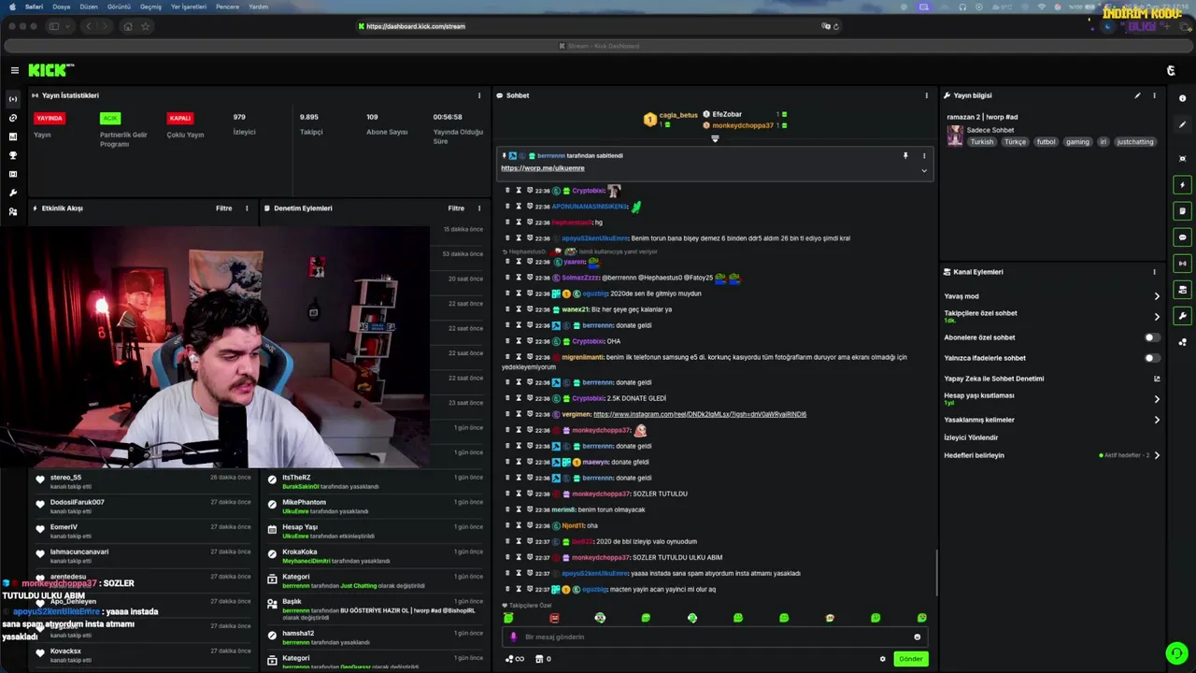The height and width of the screenshot is (673, 1196).
Task: Unpin the pinned chat message with the pin icon
Action: click(904, 156)
